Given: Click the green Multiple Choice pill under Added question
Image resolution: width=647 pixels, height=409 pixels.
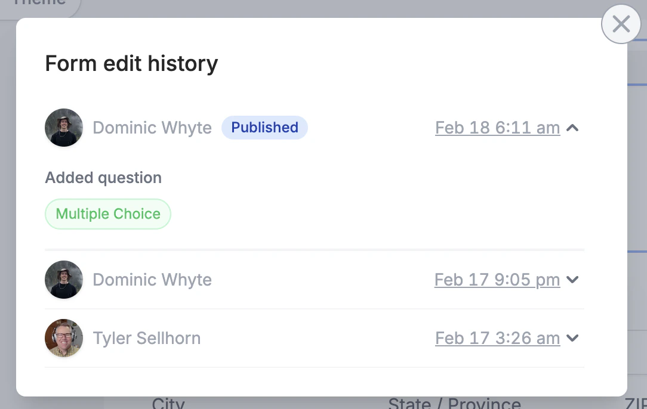Looking at the screenshot, I should pos(107,213).
